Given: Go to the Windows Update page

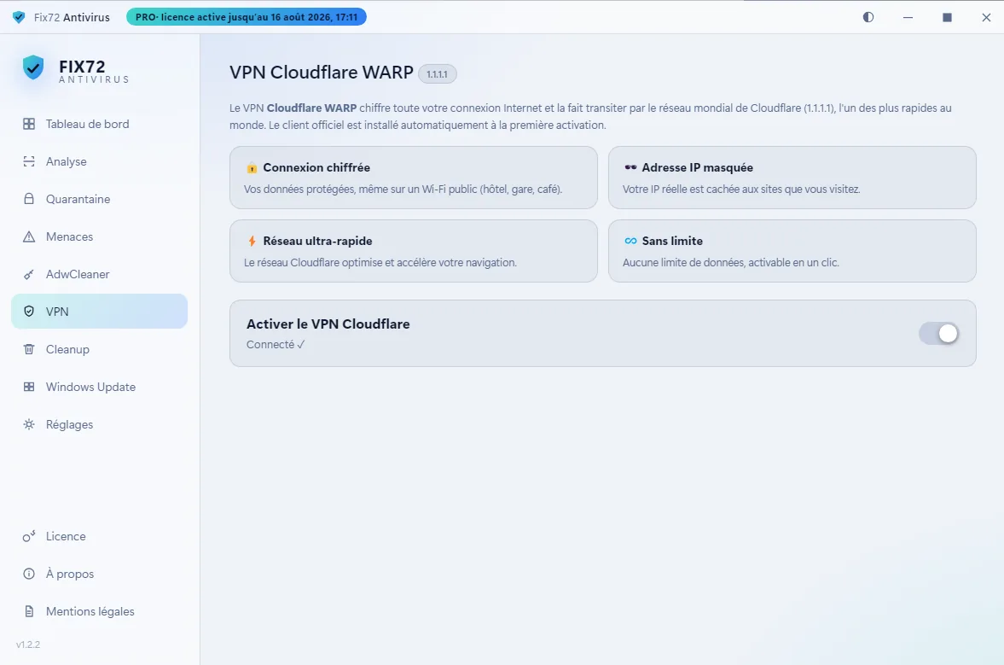Looking at the screenshot, I should 99,387.
